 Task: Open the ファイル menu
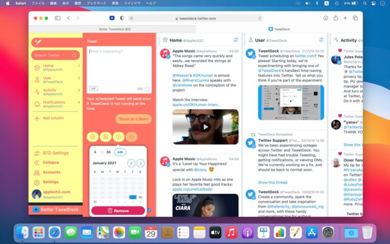pyautogui.click(x=38, y=3)
